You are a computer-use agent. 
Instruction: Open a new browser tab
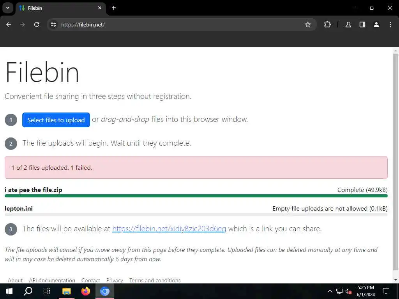tap(114, 8)
